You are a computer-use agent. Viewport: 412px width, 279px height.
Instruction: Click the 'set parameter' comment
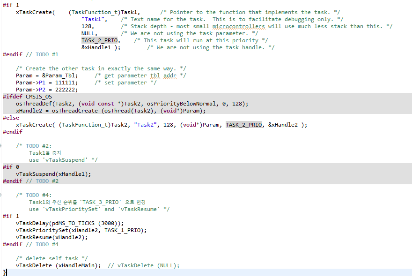tap(125, 83)
